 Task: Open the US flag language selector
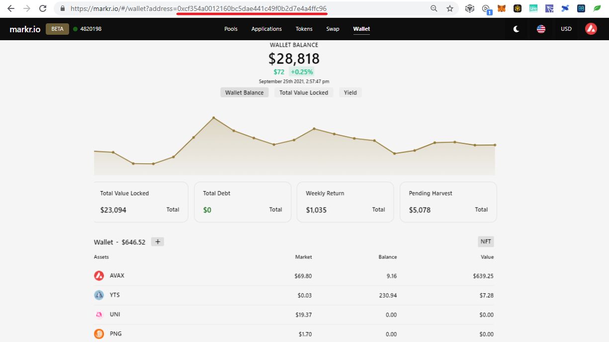tap(541, 29)
